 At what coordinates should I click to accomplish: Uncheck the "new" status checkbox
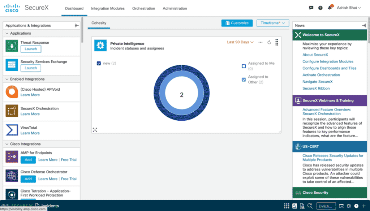[99, 64]
